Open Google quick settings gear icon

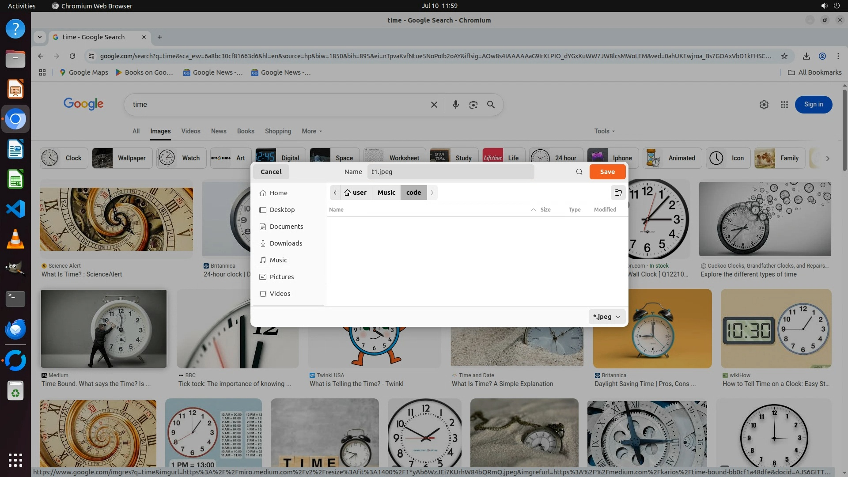point(764,105)
